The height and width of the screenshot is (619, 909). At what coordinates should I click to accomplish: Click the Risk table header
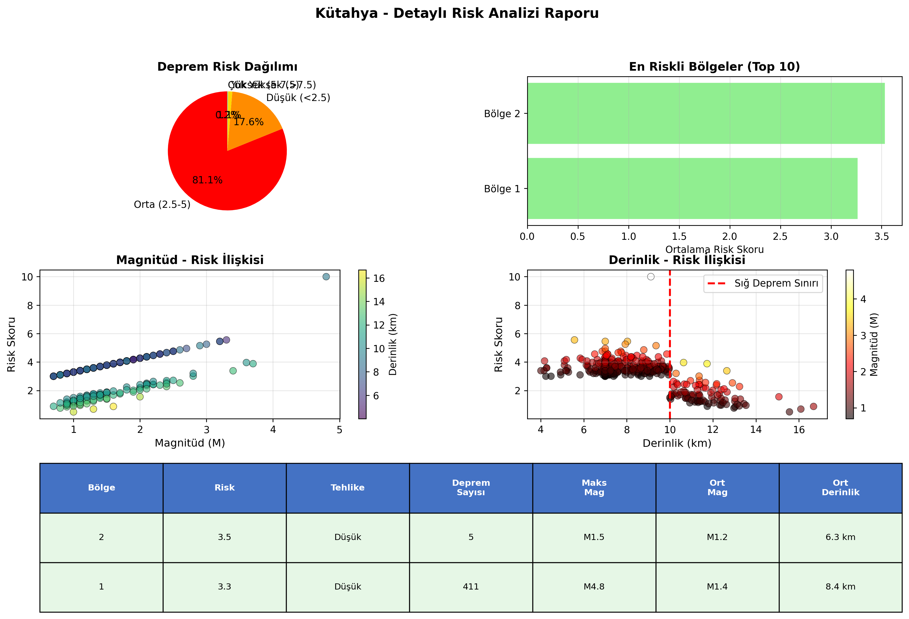coord(224,487)
